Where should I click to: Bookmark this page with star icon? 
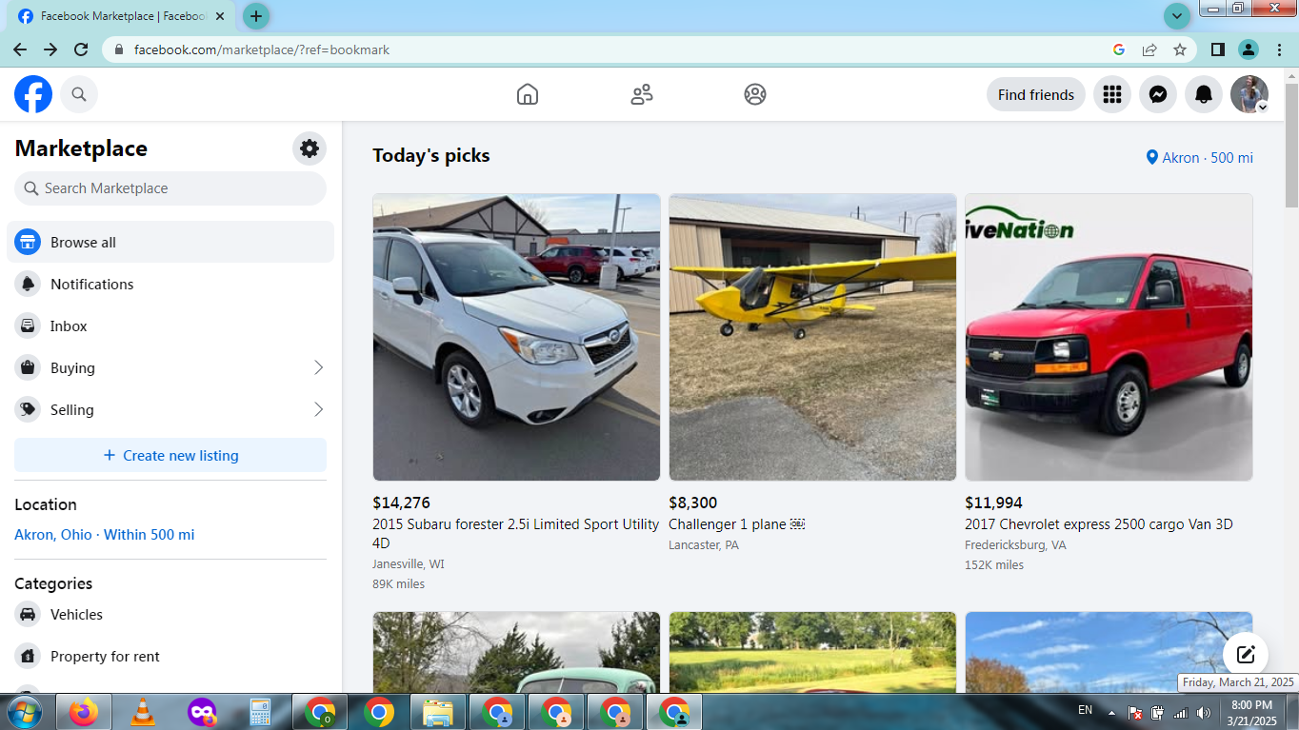[1180, 49]
